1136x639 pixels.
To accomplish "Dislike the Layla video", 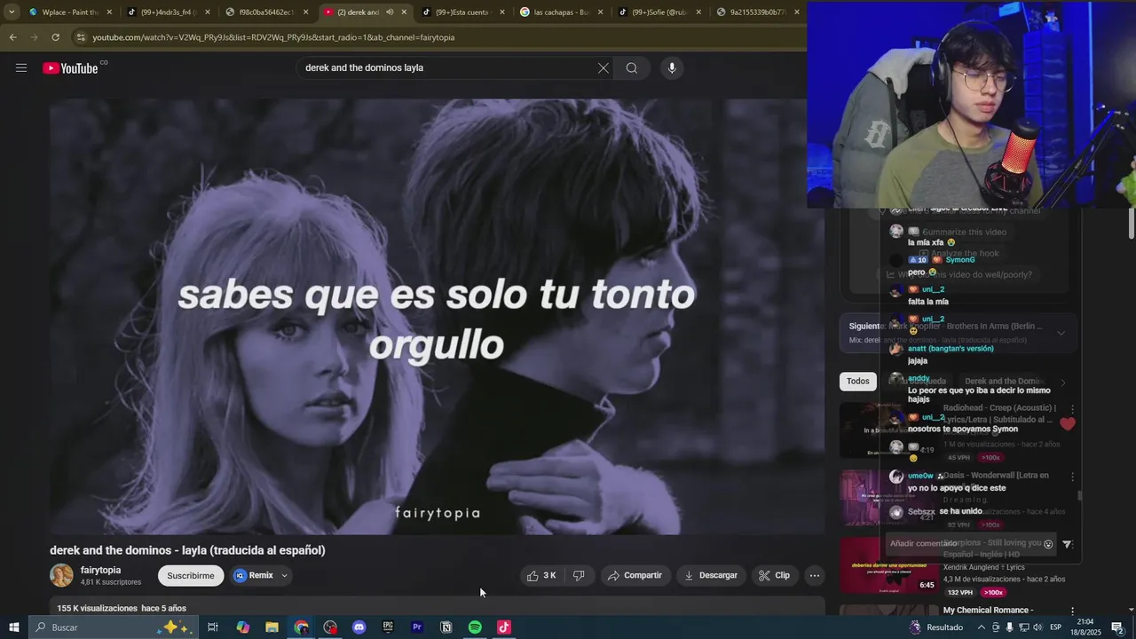I will click(x=579, y=575).
